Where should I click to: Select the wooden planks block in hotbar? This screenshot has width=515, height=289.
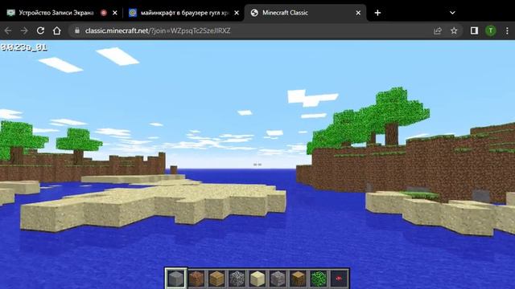(216, 279)
